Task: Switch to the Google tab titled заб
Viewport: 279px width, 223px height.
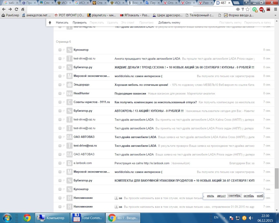Action: click(11, 3)
